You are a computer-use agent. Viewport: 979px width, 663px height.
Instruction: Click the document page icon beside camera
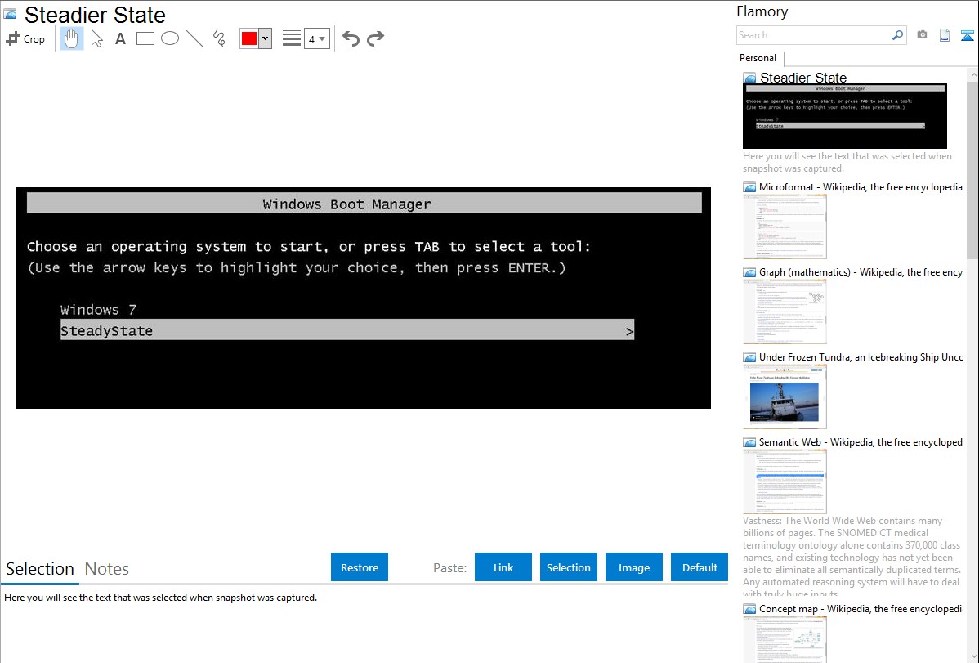(x=945, y=36)
